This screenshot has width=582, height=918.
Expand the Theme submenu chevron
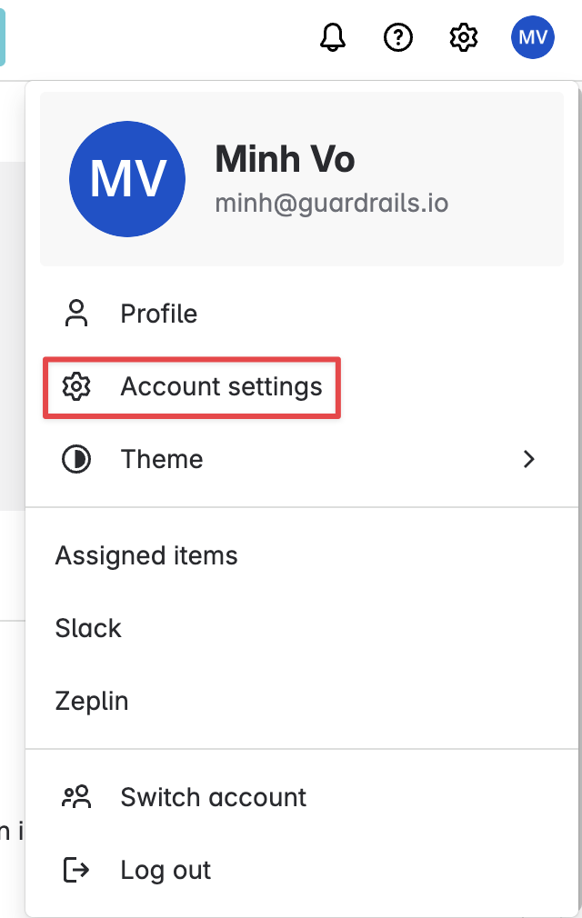point(529,459)
